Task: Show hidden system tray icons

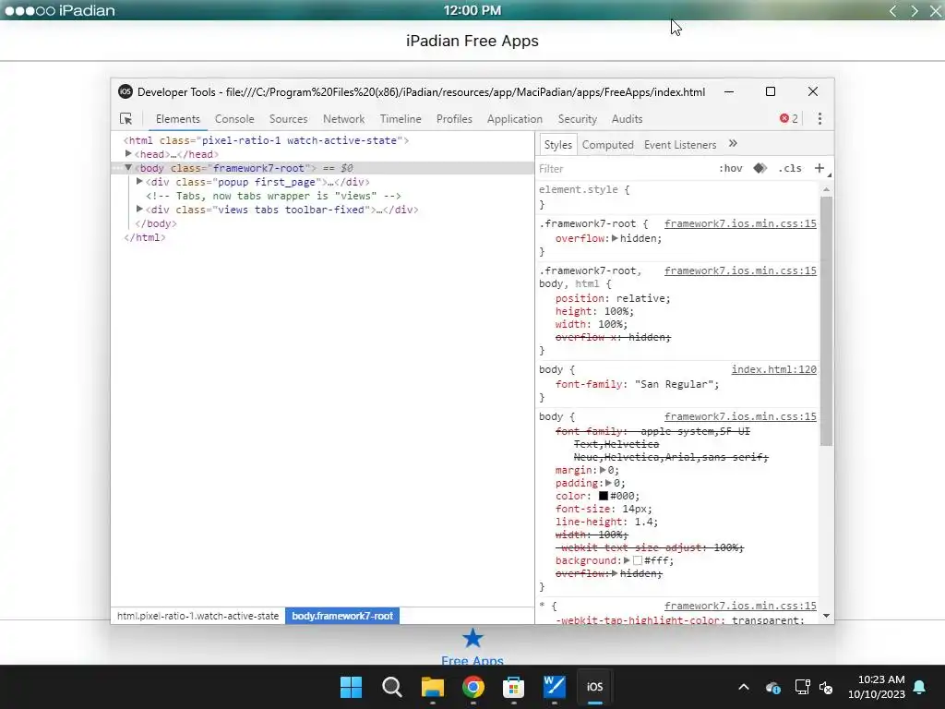Action: [x=744, y=687]
